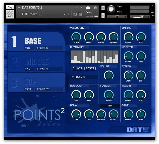Click the Delay Pan knob
The width and height of the screenshot is (159, 144).
tap(89, 114)
